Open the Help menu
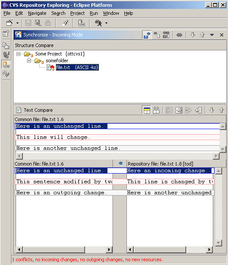 tap(128, 13)
